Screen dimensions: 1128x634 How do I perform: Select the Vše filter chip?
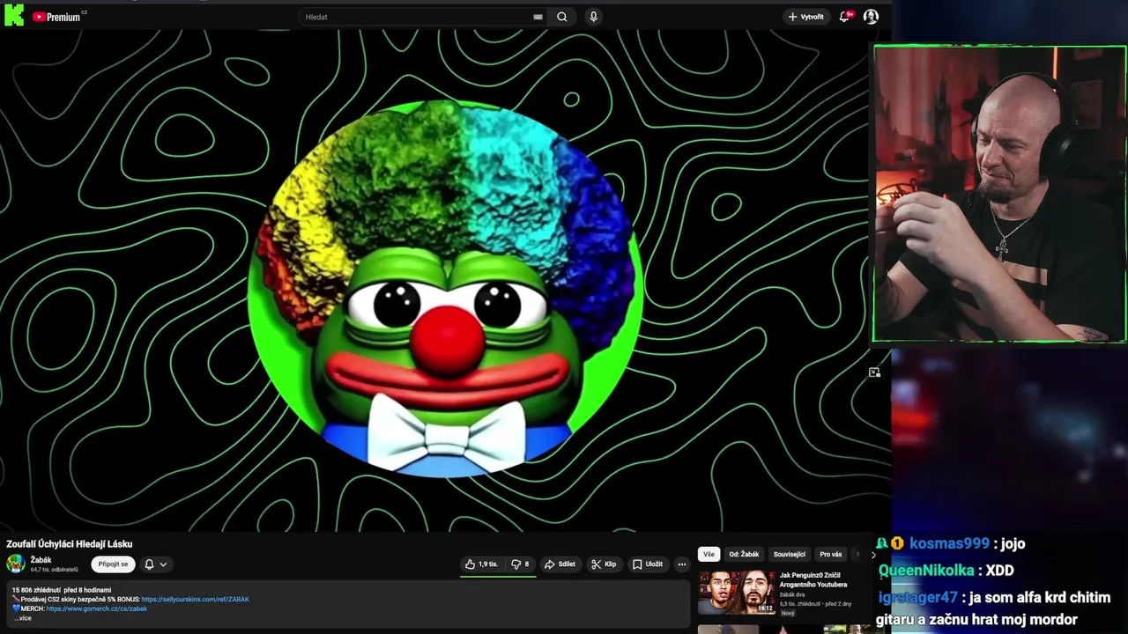(x=709, y=555)
